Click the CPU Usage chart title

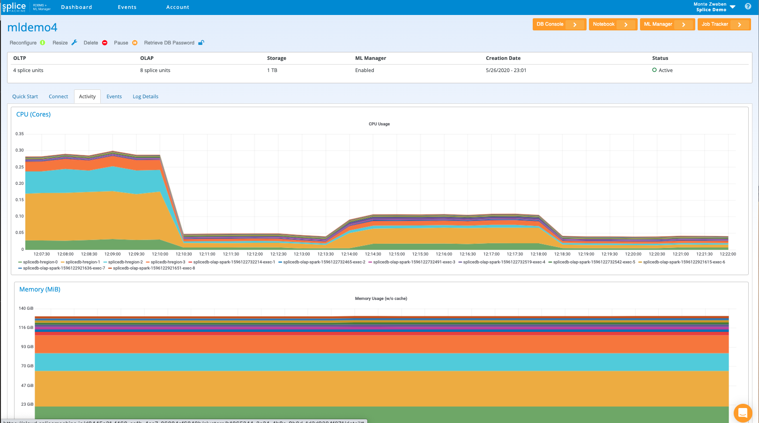tap(379, 124)
